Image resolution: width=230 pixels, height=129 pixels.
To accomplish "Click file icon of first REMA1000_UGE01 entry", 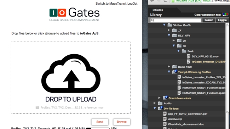I will [x=179, y=88].
